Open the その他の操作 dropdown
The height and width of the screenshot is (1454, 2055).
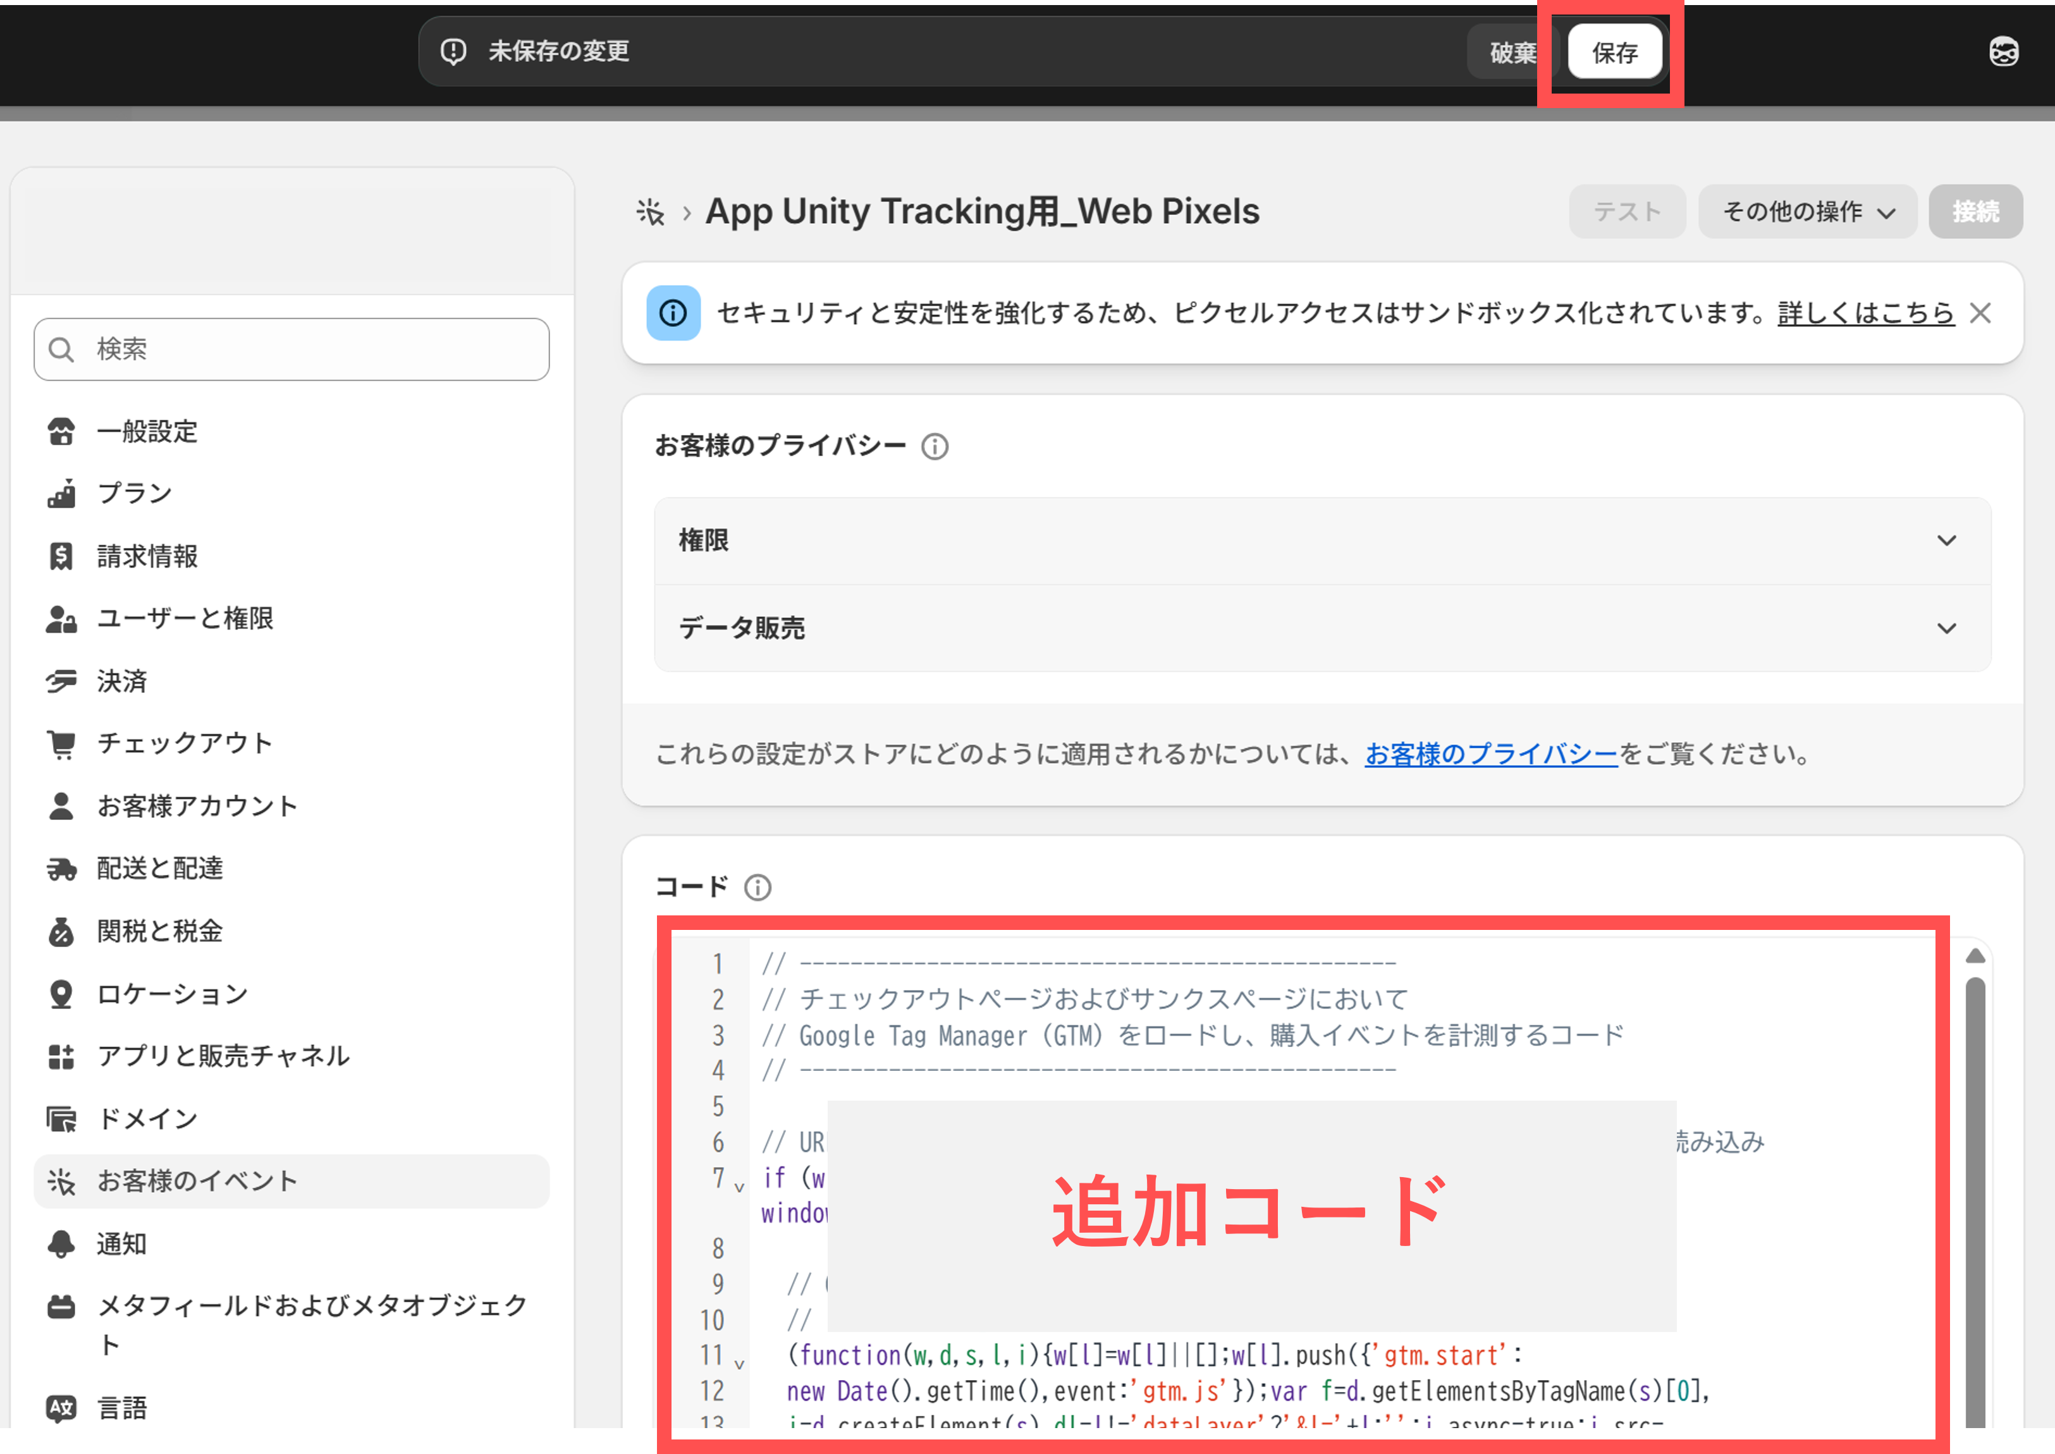tap(1807, 211)
